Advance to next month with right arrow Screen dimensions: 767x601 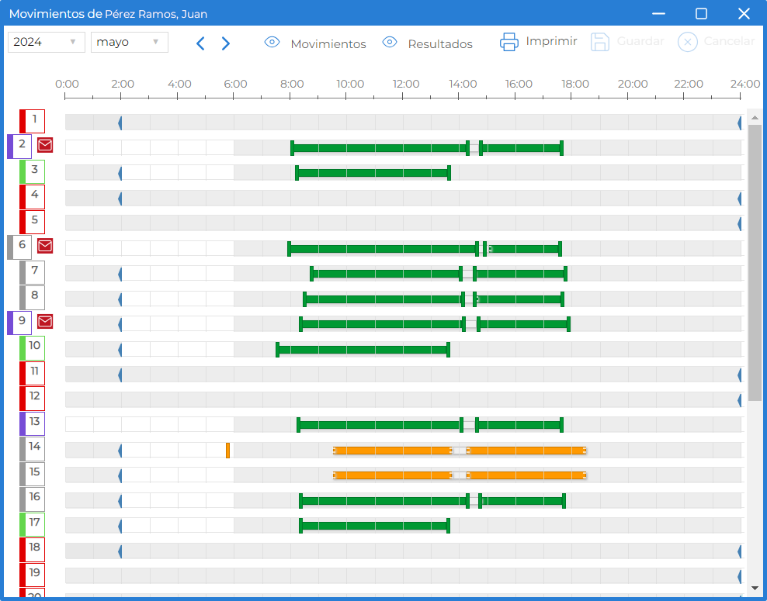coord(225,43)
